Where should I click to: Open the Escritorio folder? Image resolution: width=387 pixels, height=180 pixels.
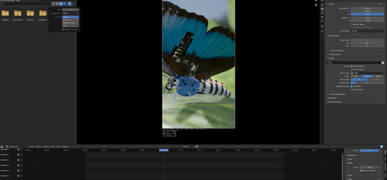click(30, 15)
